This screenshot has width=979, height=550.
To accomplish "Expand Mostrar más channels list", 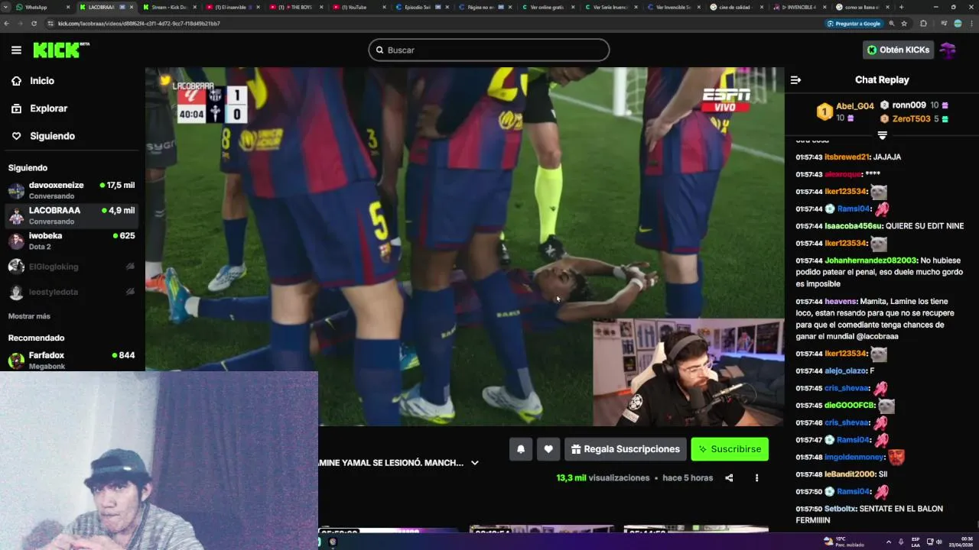I will (29, 316).
